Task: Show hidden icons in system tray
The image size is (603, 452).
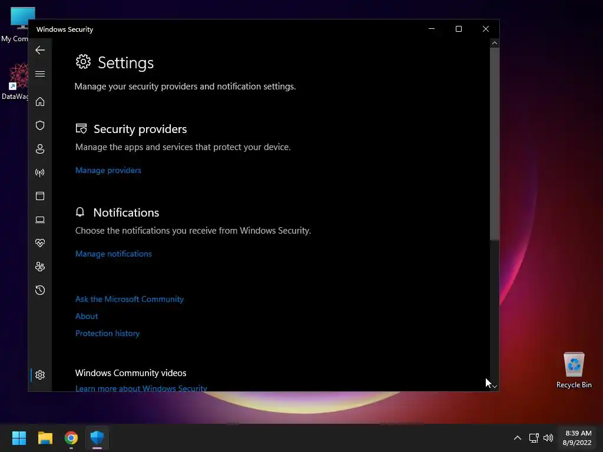Action: pos(518,438)
